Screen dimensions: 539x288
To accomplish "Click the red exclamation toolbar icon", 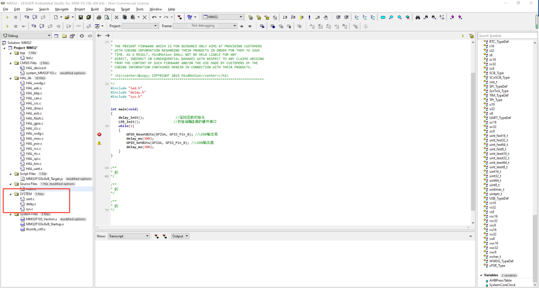I will 309,17.
